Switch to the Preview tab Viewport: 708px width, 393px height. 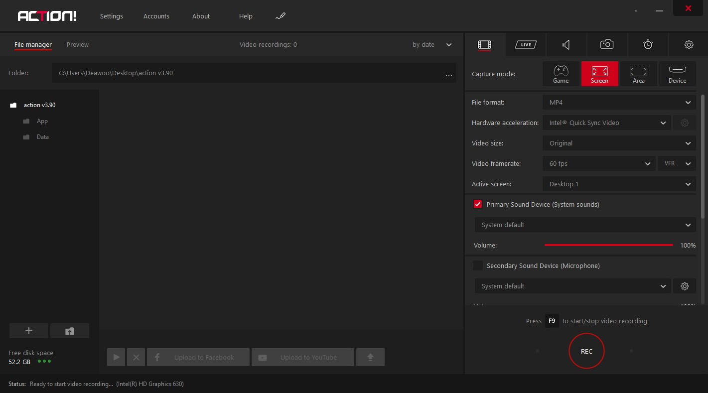(x=78, y=45)
